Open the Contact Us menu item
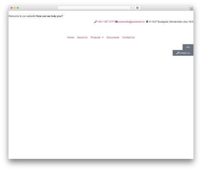 (x=128, y=38)
